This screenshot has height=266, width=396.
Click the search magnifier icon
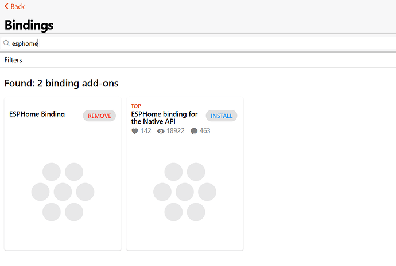[6, 43]
